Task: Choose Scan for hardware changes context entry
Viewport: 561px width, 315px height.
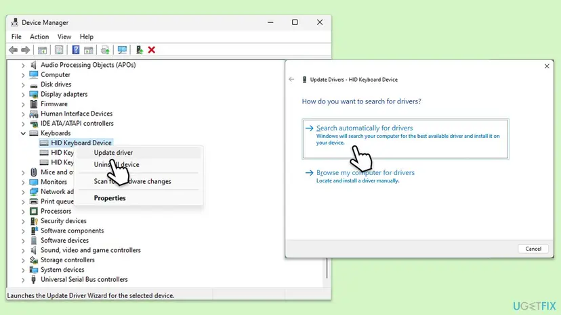Action: click(x=139, y=181)
